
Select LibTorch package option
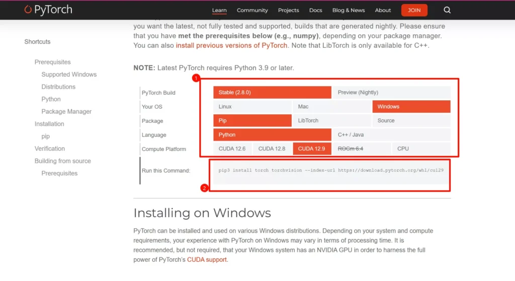(x=331, y=121)
